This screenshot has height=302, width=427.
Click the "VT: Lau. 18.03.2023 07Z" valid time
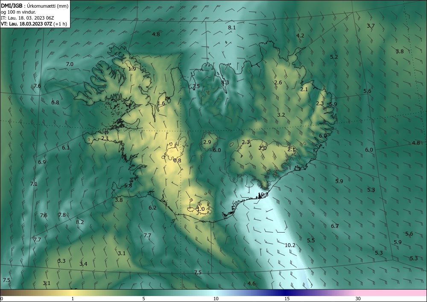[26, 24]
